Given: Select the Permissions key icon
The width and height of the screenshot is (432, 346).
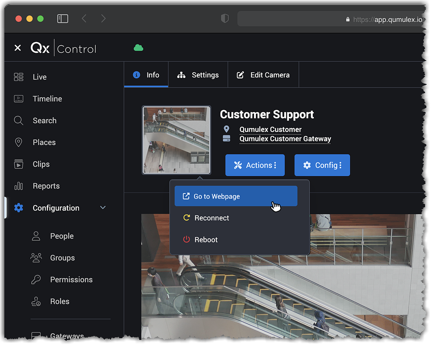Looking at the screenshot, I should click(x=36, y=279).
